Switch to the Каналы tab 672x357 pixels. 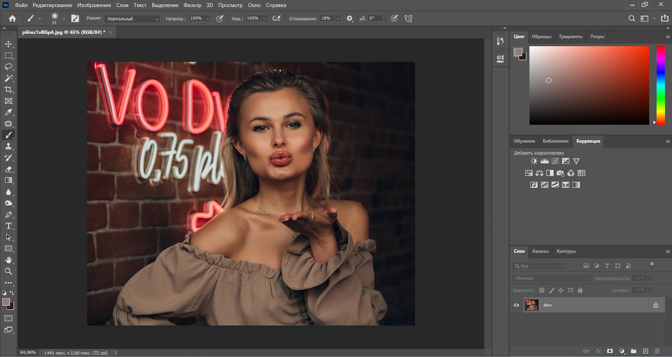[540, 251]
